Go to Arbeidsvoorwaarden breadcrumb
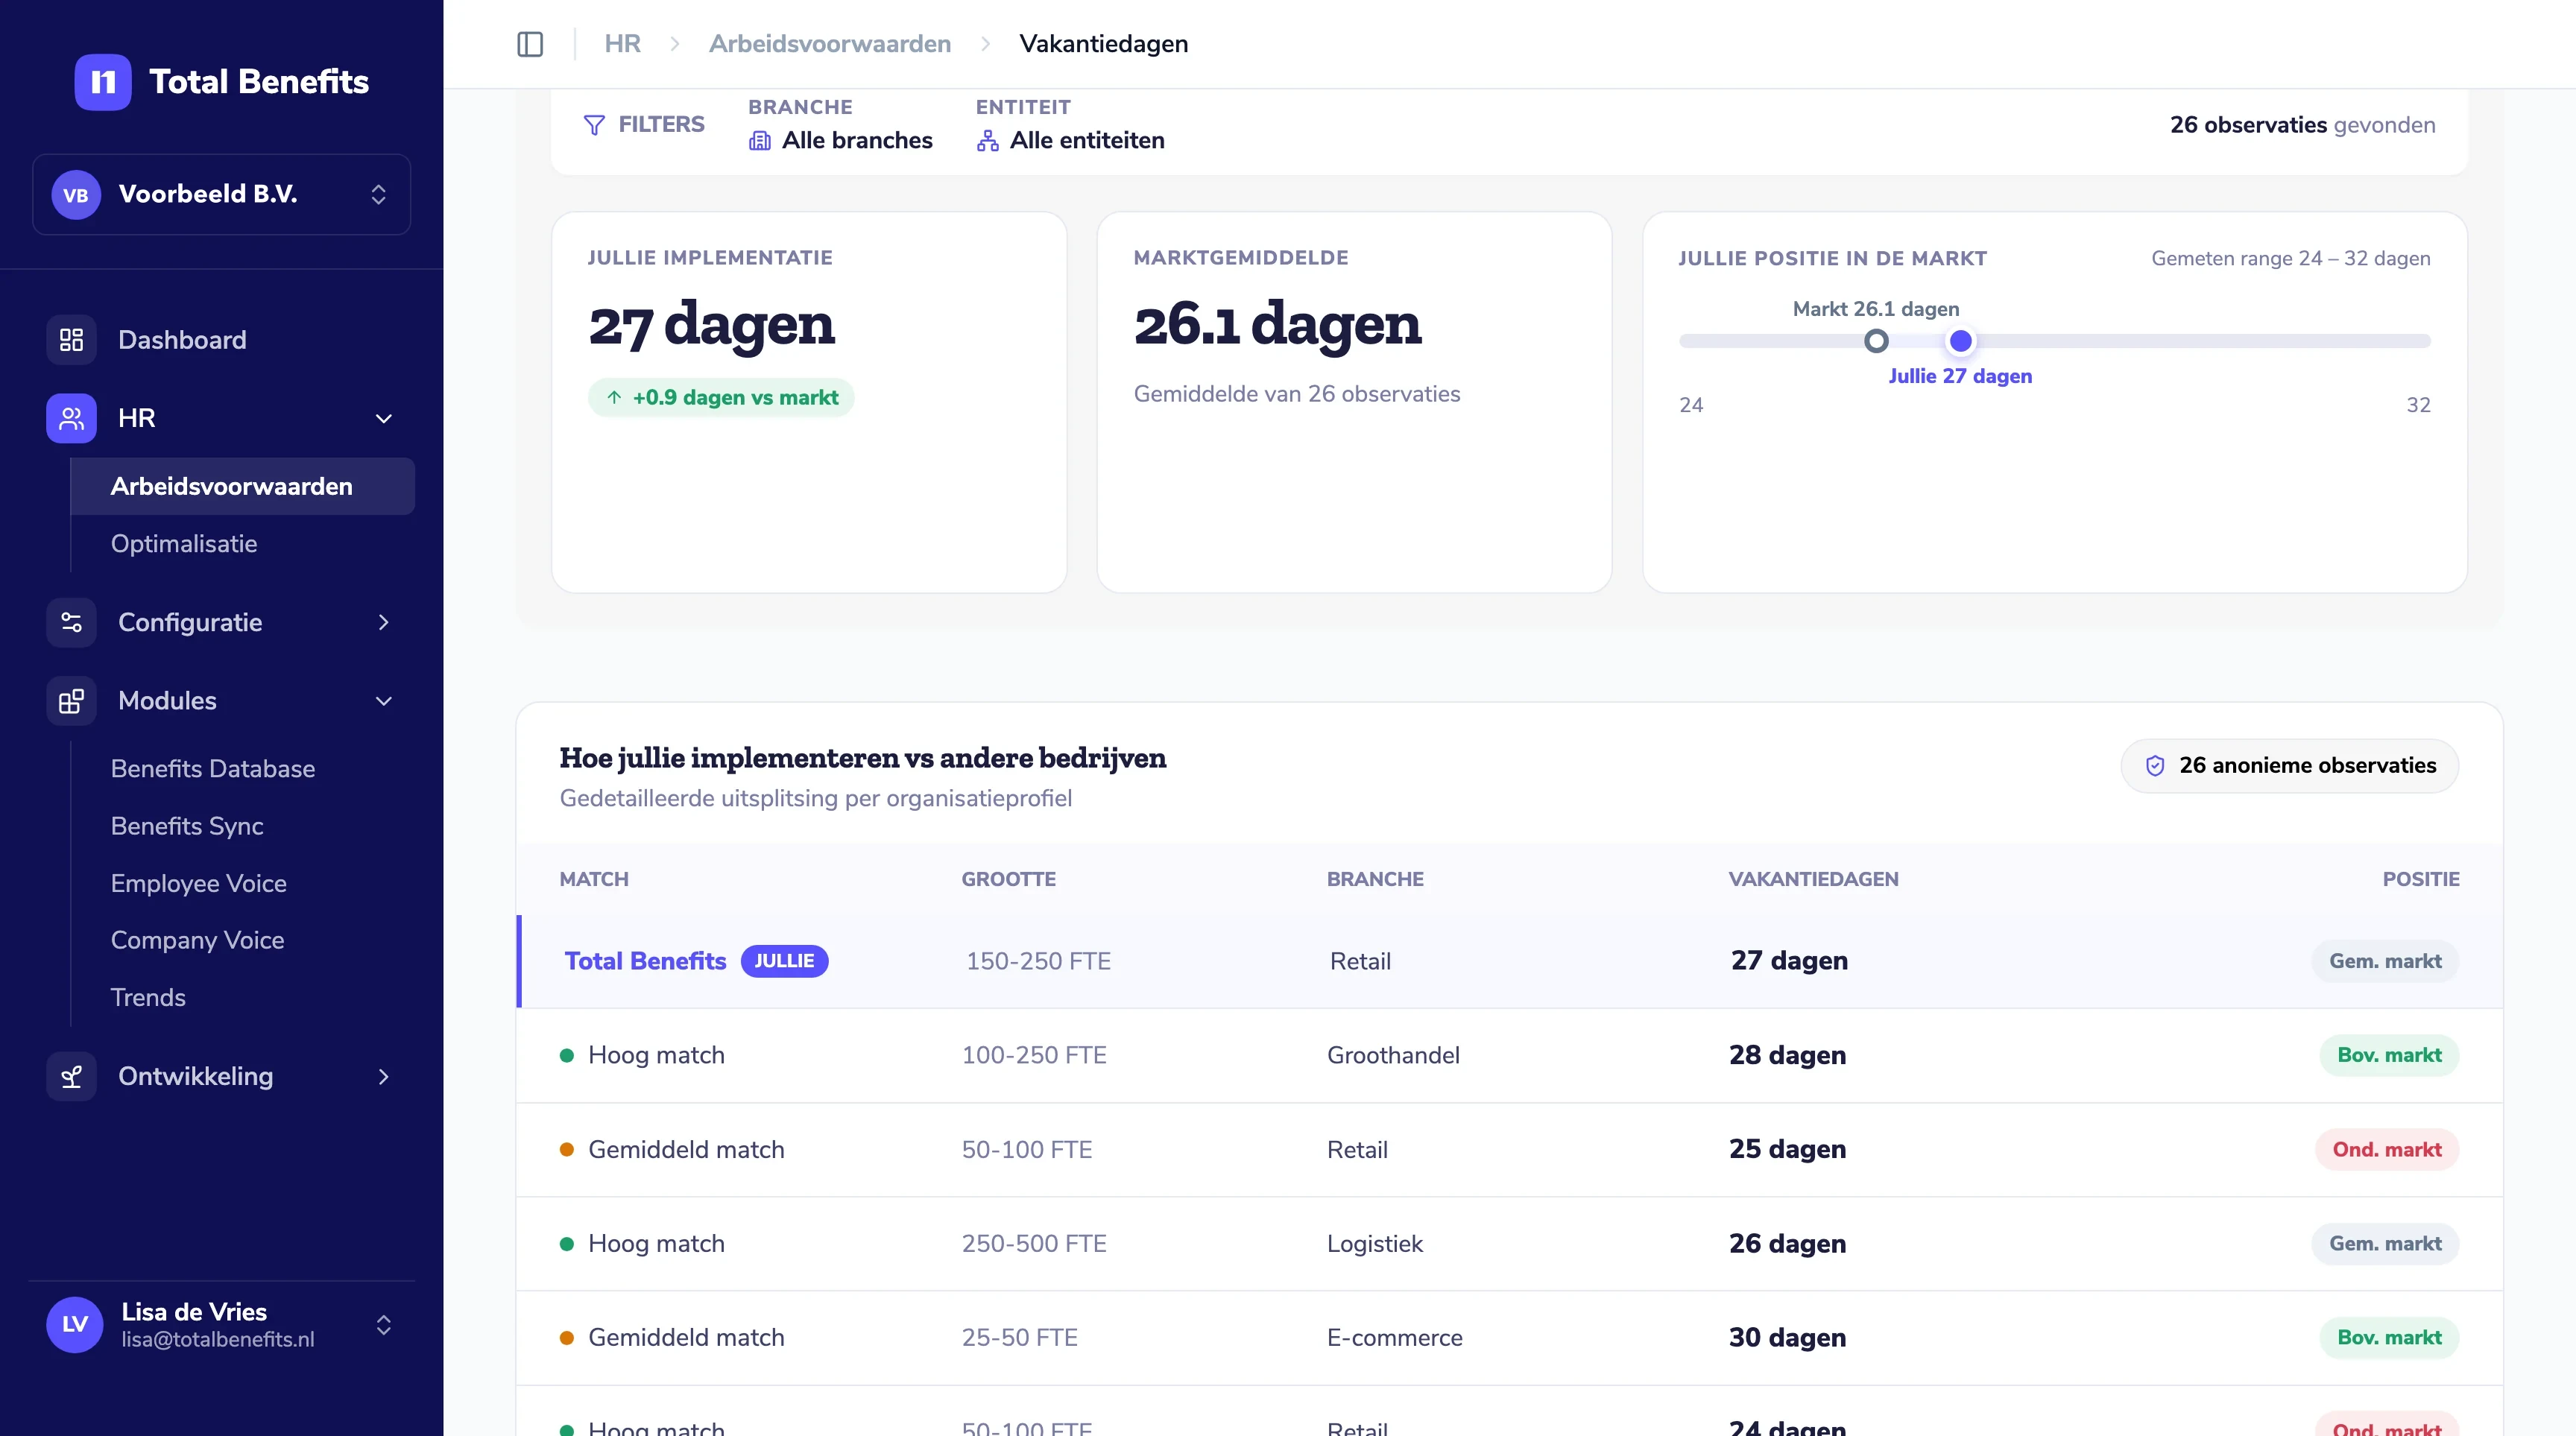The height and width of the screenshot is (1436, 2576). (830, 44)
